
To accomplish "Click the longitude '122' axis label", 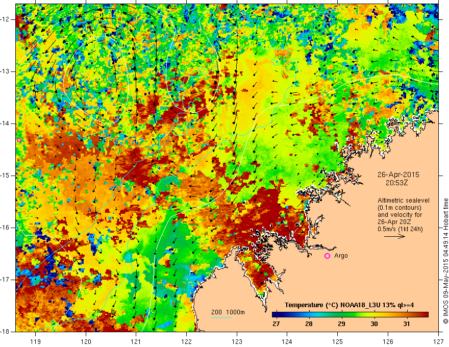I will pos(186,341).
